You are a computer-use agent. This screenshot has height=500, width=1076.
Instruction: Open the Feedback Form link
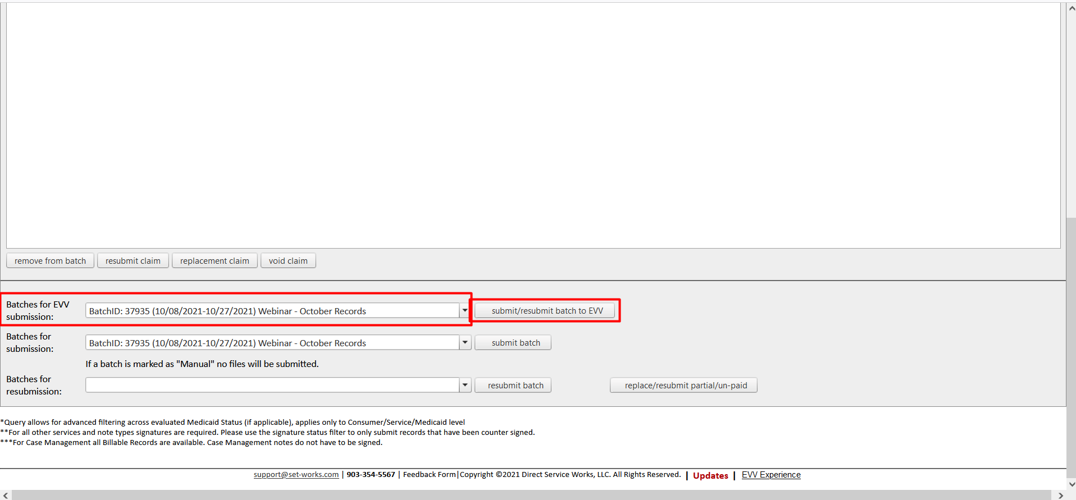(x=429, y=475)
